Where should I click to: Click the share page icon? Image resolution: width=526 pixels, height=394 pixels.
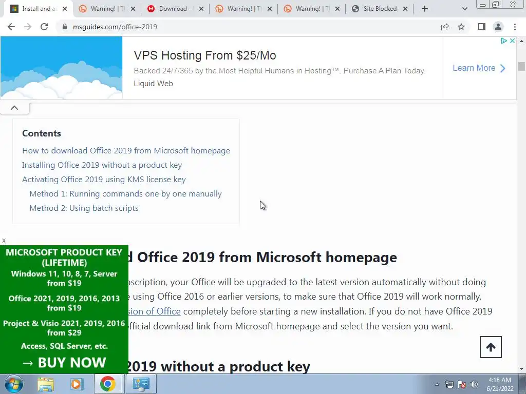pos(445,27)
